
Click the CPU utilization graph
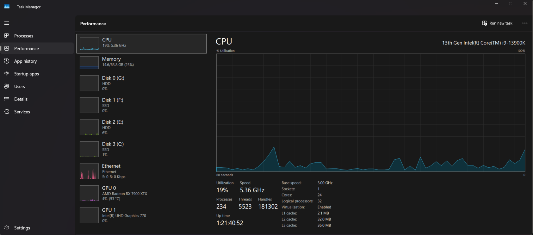click(x=370, y=113)
